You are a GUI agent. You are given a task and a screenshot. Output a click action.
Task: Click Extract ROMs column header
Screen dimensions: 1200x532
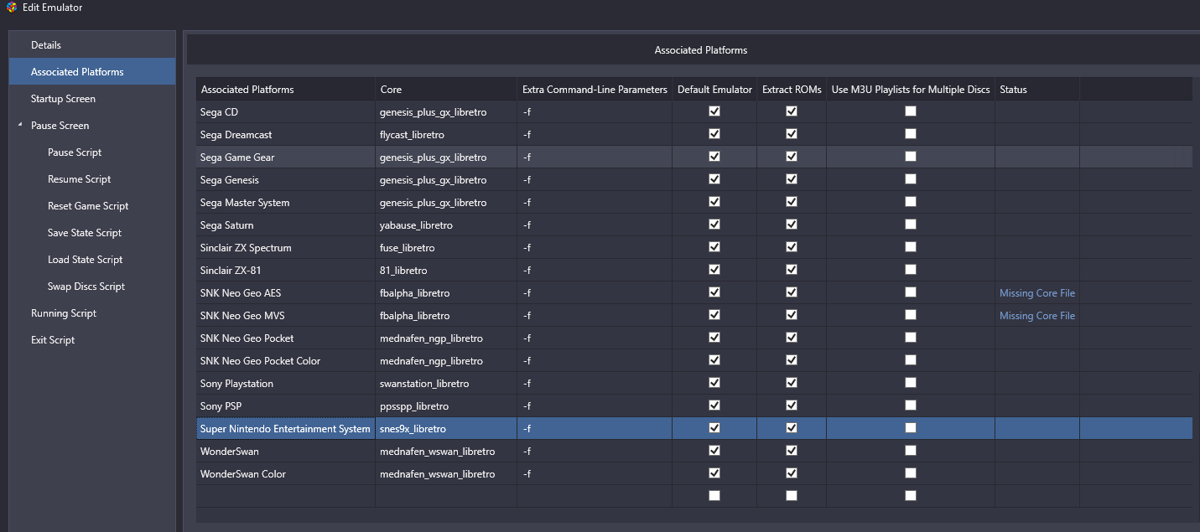[x=792, y=90]
